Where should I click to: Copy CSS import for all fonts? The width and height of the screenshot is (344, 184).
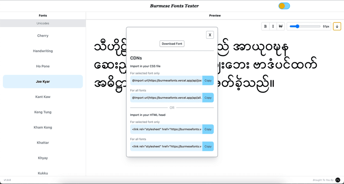coord(208,98)
